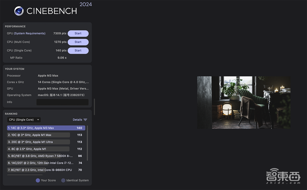Select the Apple M3 Max ranking entry
The image size is (307, 190).
click(x=46, y=128)
